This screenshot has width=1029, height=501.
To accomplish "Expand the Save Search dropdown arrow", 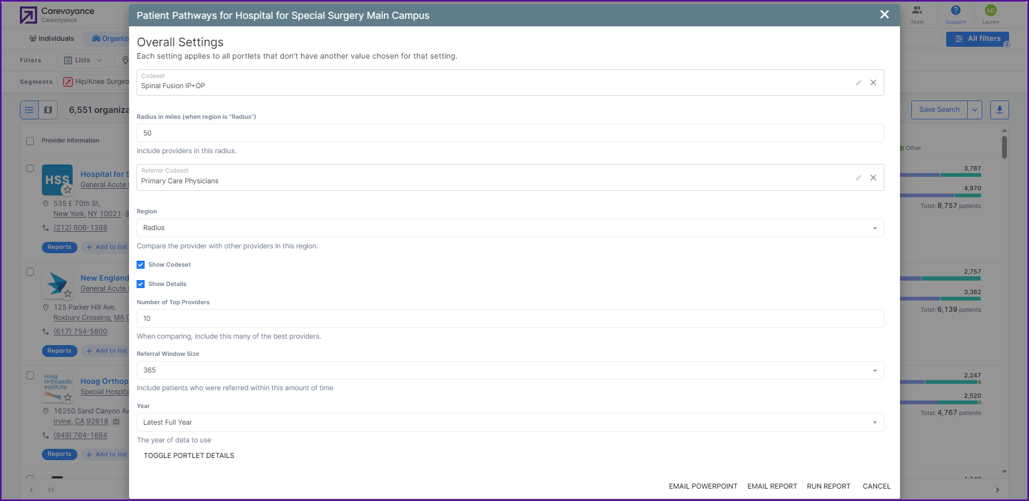I will pyautogui.click(x=975, y=110).
